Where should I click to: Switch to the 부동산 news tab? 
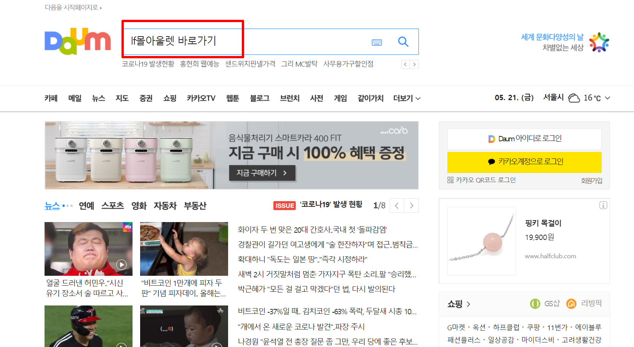pyautogui.click(x=195, y=206)
